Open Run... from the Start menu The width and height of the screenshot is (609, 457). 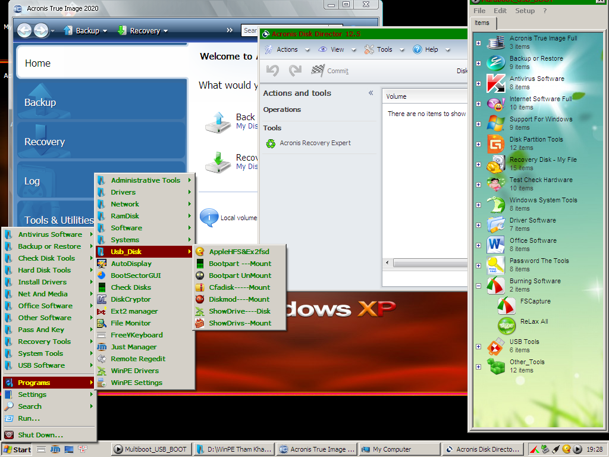49,418
